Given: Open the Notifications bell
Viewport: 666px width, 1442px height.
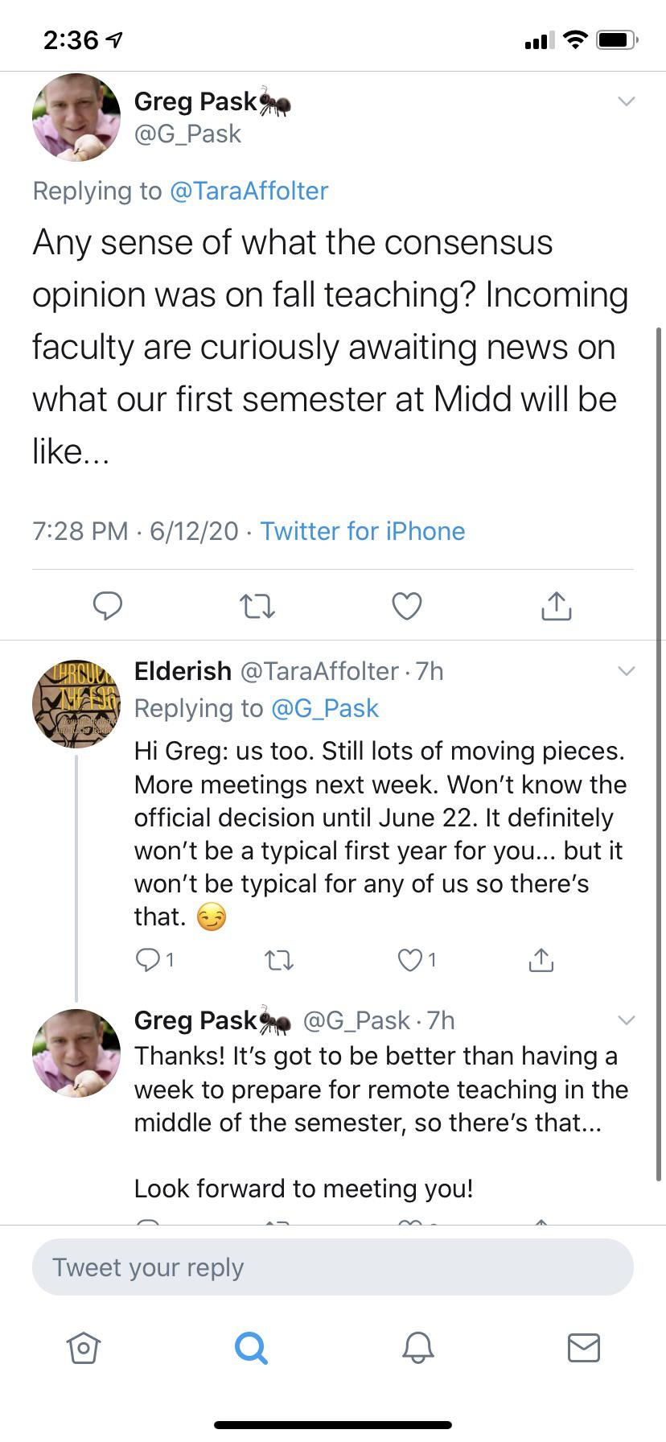Looking at the screenshot, I should click(x=417, y=1349).
